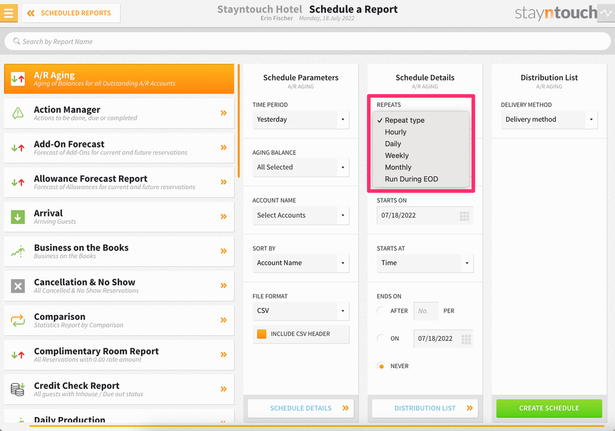Click the Schedule Details button
Image resolution: width=615 pixels, height=431 pixels.
point(301,408)
